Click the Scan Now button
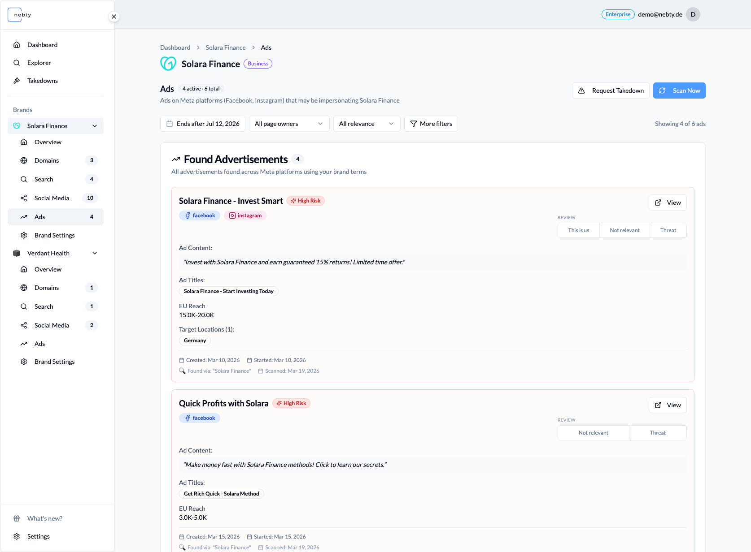 679,91
